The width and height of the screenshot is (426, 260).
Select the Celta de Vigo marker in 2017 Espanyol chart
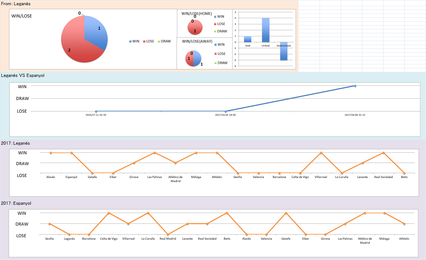pyautogui.click(x=109, y=213)
